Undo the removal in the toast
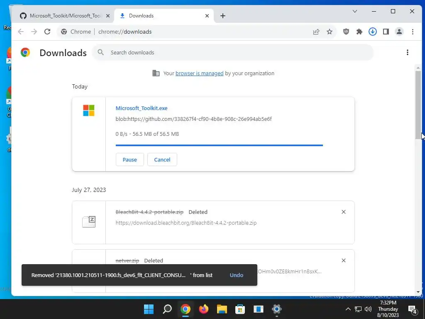This screenshot has height=319, width=425. pos(236,275)
